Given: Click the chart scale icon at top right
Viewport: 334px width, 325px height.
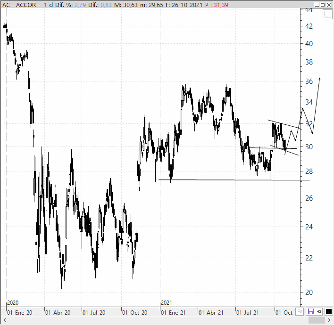Looking at the screenshot, I should 327,15.
